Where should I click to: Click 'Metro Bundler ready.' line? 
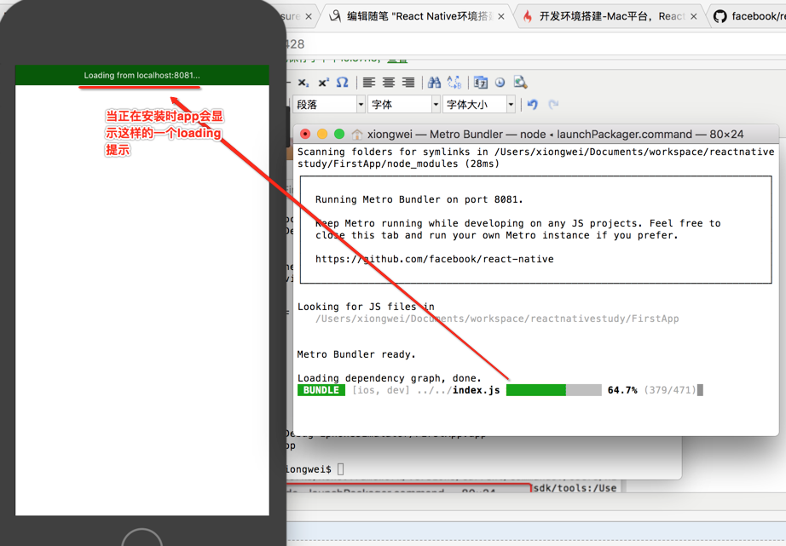pos(356,354)
